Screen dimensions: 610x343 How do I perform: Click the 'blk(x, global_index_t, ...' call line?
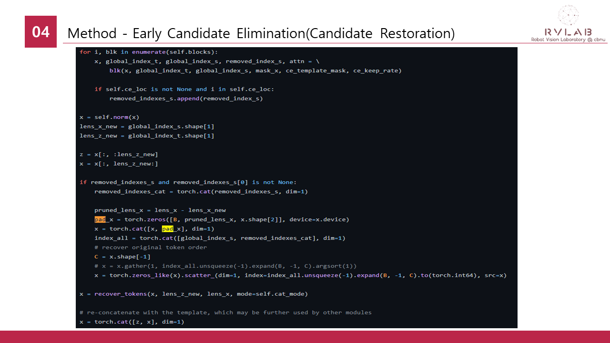tap(255, 71)
